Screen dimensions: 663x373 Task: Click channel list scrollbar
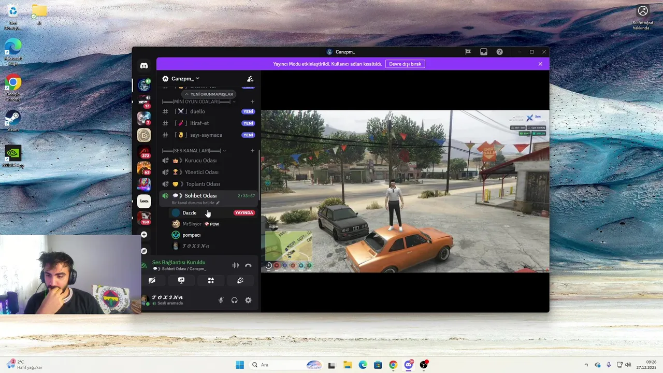(x=259, y=175)
